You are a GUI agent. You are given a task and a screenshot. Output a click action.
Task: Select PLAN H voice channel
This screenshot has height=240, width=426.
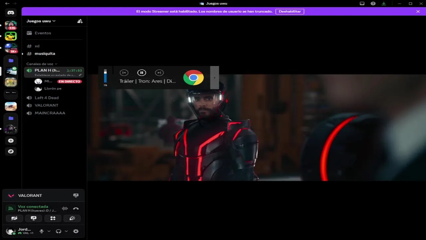(x=54, y=72)
